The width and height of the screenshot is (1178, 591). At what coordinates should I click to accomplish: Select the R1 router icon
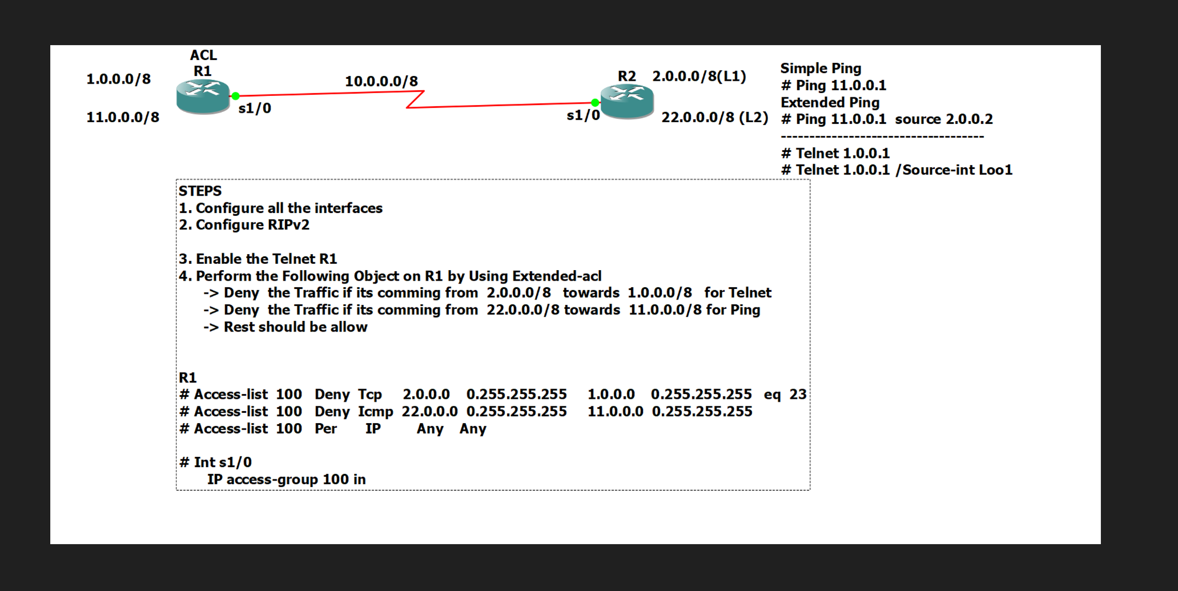click(203, 96)
